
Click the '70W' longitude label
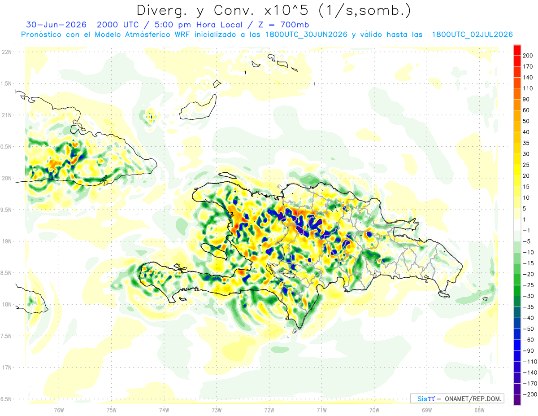click(x=374, y=410)
